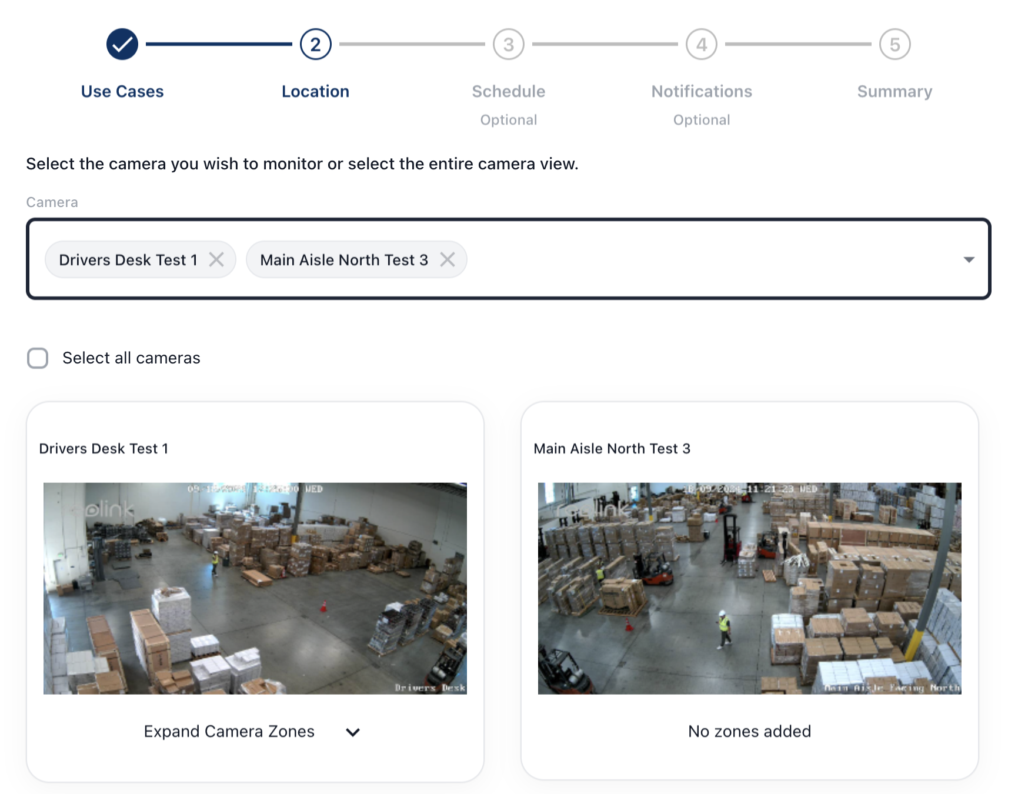Open the Camera dropdown arrow

coord(969,259)
